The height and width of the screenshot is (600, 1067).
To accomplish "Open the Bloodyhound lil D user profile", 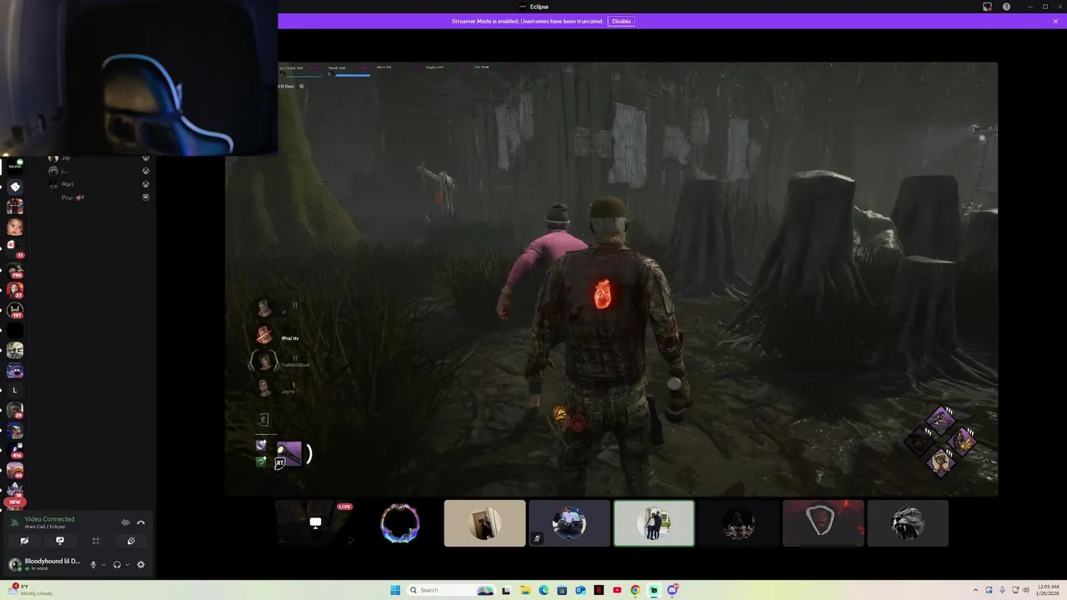I will [45, 564].
